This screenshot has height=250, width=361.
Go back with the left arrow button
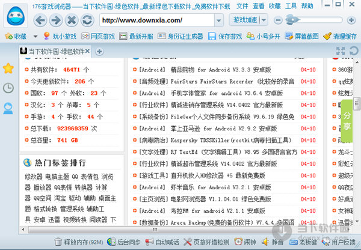click(40, 20)
